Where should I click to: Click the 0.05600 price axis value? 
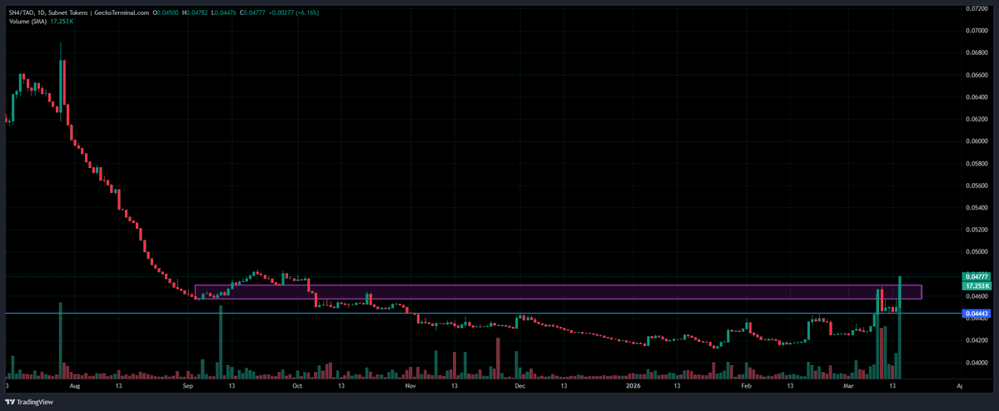pyautogui.click(x=976, y=186)
